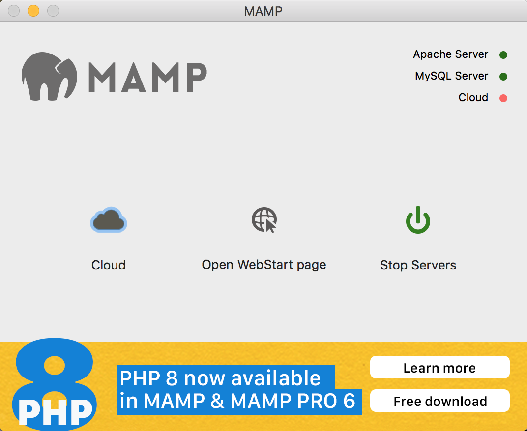
Task: Click the Apache Server status text
Action: (450, 54)
